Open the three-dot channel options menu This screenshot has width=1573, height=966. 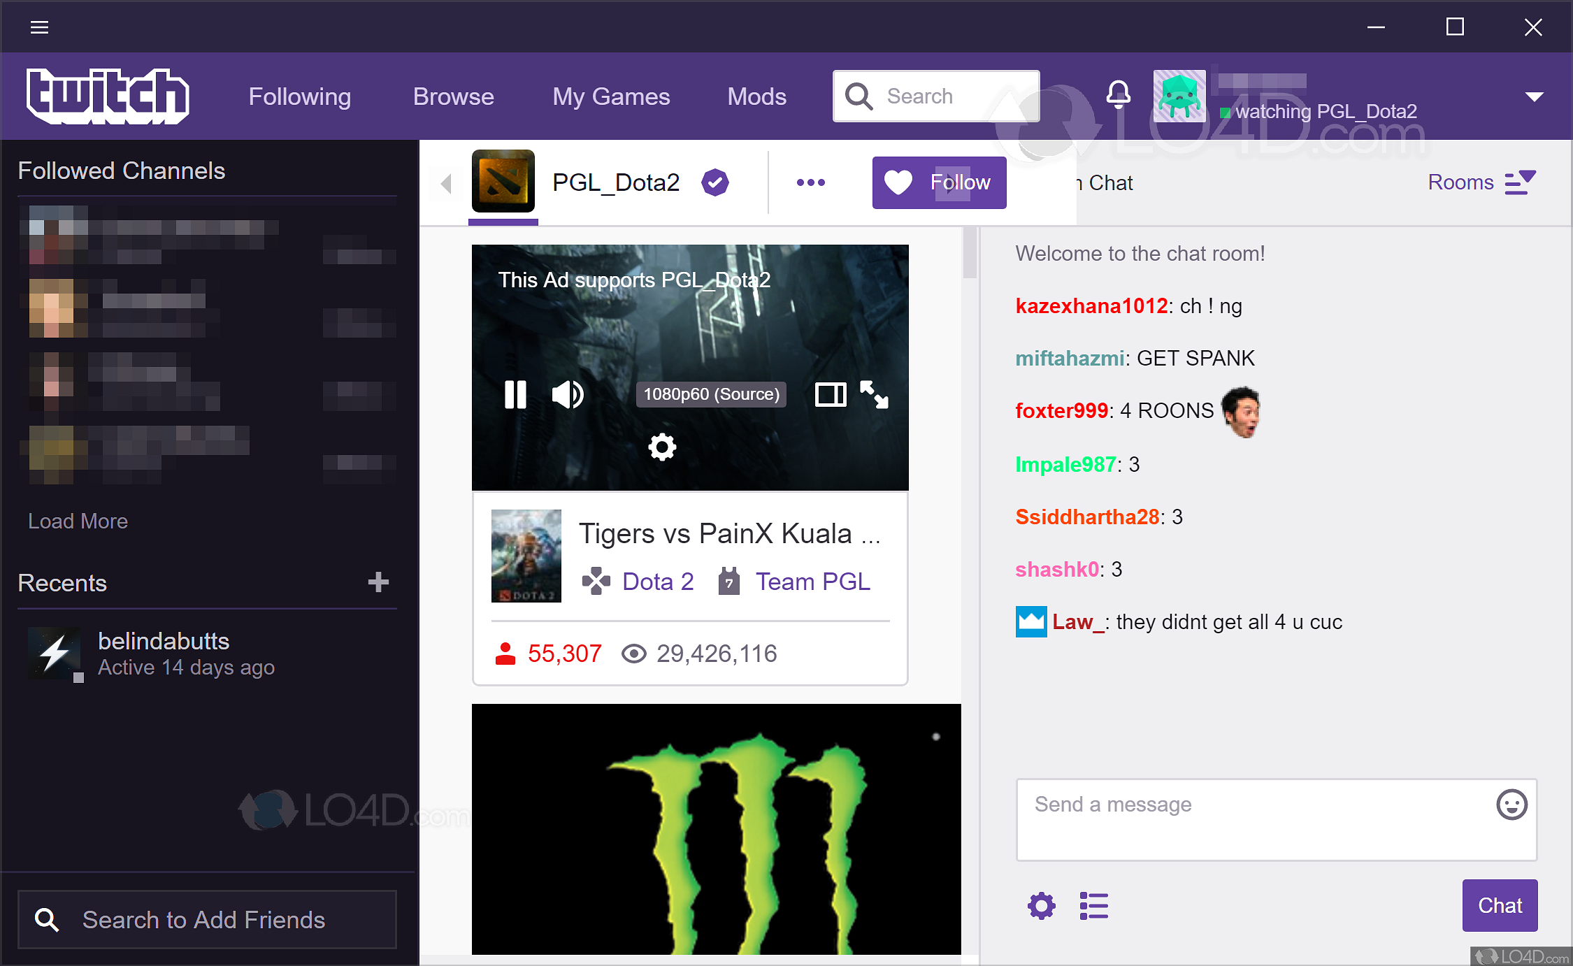(811, 182)
